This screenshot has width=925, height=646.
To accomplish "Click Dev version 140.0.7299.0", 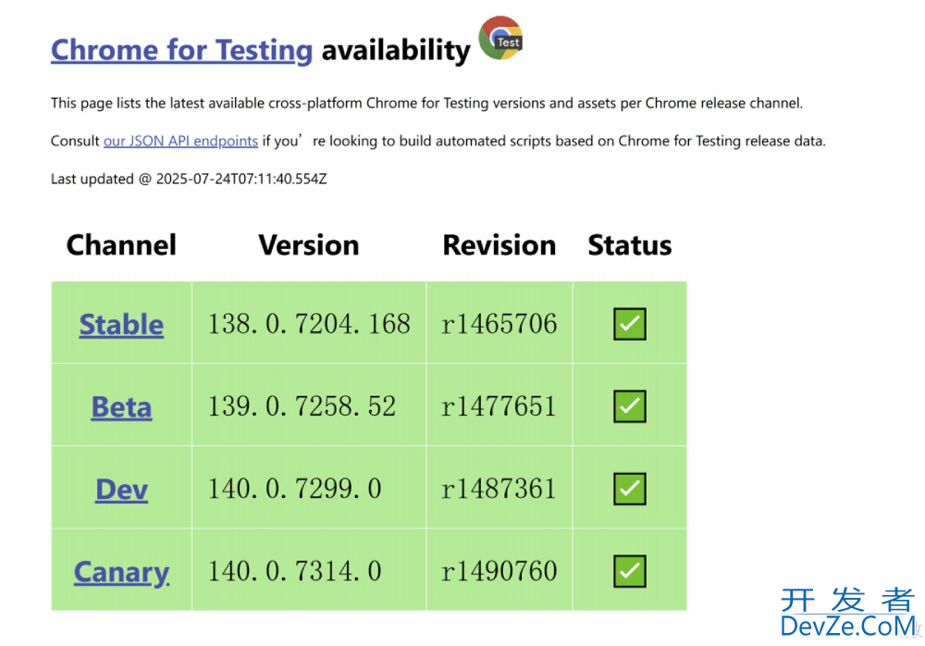I will click(295, 489).
